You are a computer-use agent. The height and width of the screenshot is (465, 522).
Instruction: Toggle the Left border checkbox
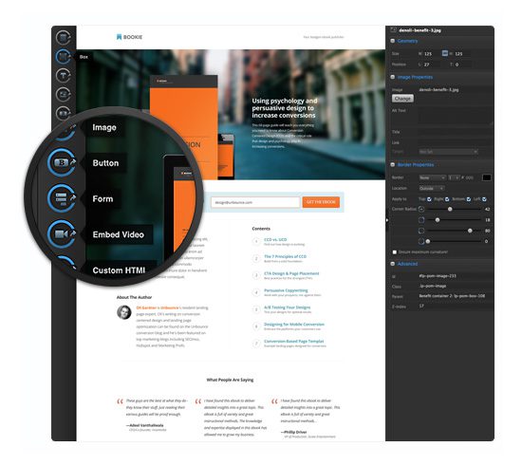(484, 199)
